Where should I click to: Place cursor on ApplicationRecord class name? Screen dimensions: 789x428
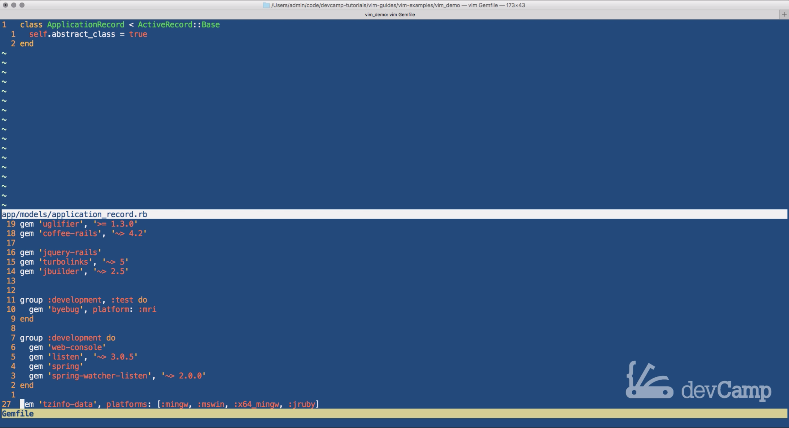click(85, 25)
